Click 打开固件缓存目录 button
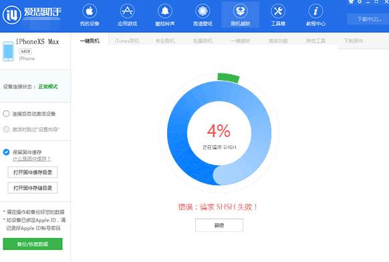 33,172
